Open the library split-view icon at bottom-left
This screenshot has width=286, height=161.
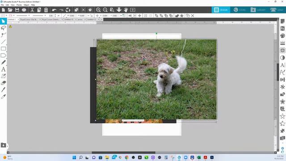[x=3, y=145]
